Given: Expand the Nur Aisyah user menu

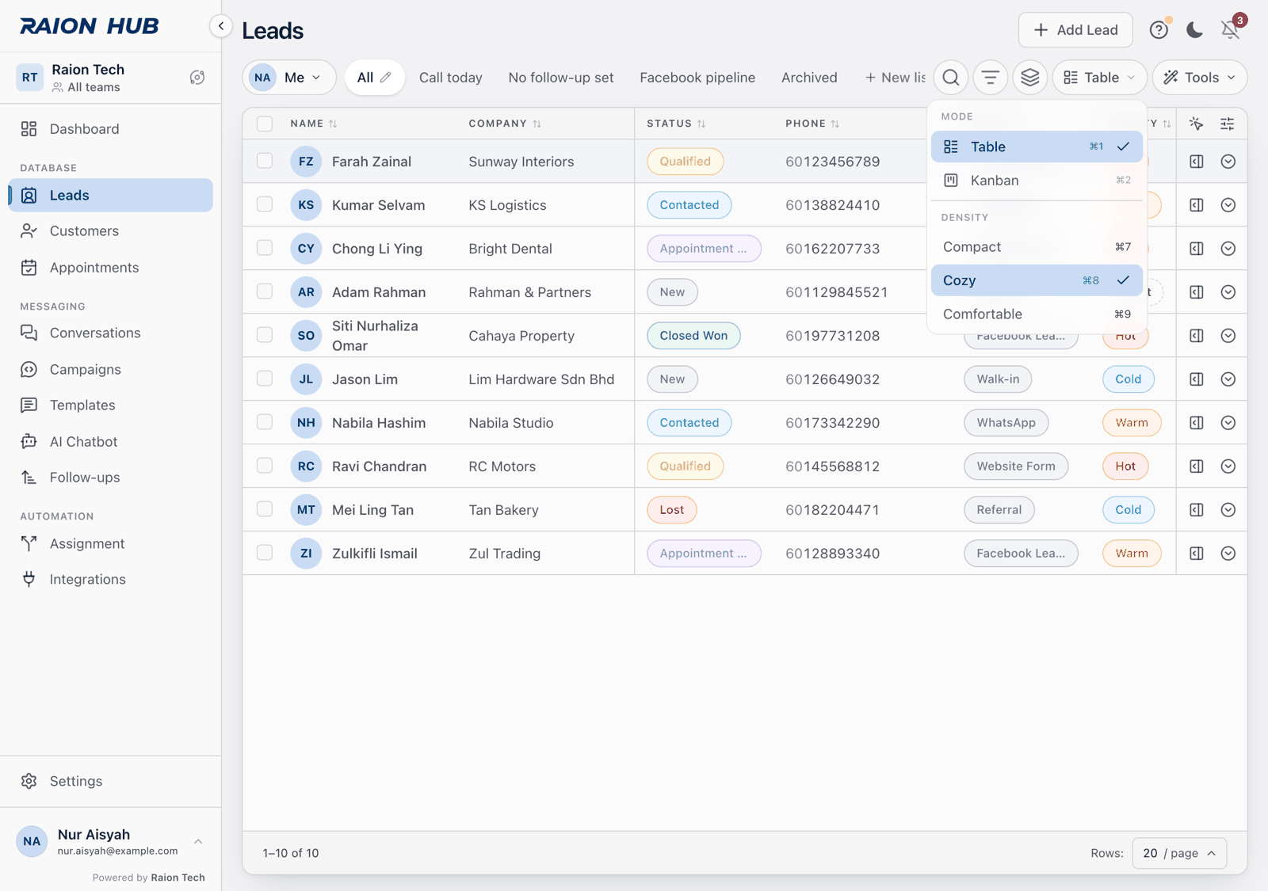Looking at the screenshot, I should pos(110,842).
